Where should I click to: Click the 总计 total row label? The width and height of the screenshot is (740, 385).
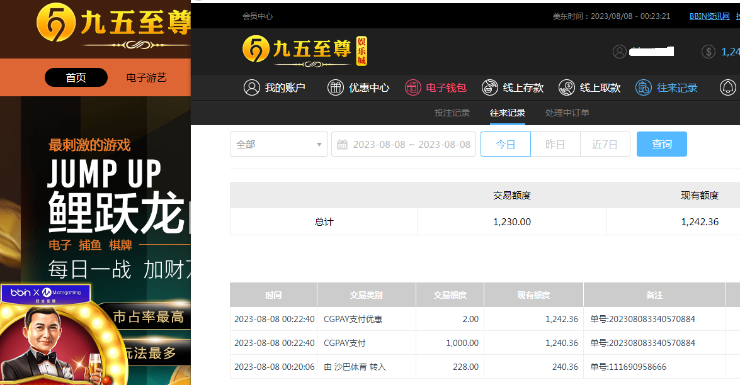[324, 221]
